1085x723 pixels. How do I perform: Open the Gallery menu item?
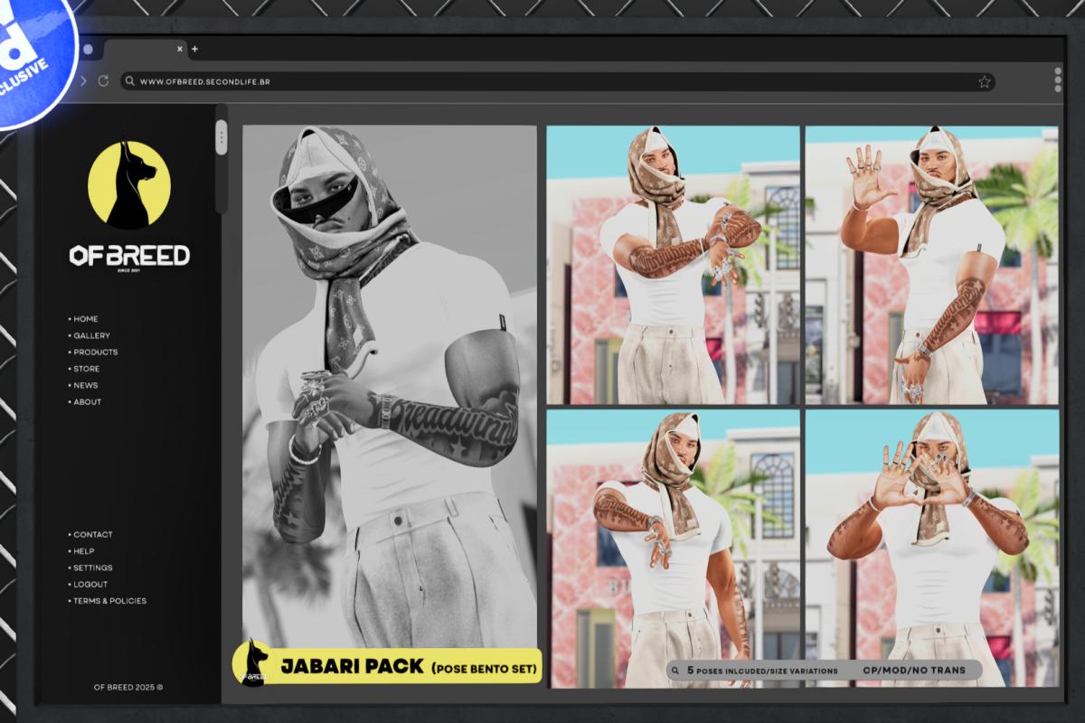coord(91,335)
